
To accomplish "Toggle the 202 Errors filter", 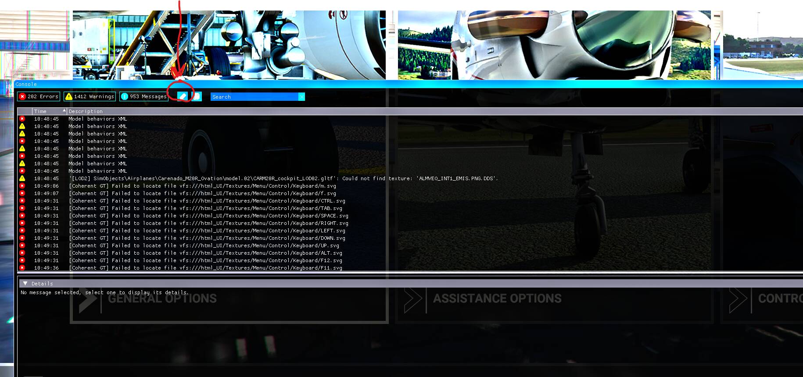I will 38,96.
